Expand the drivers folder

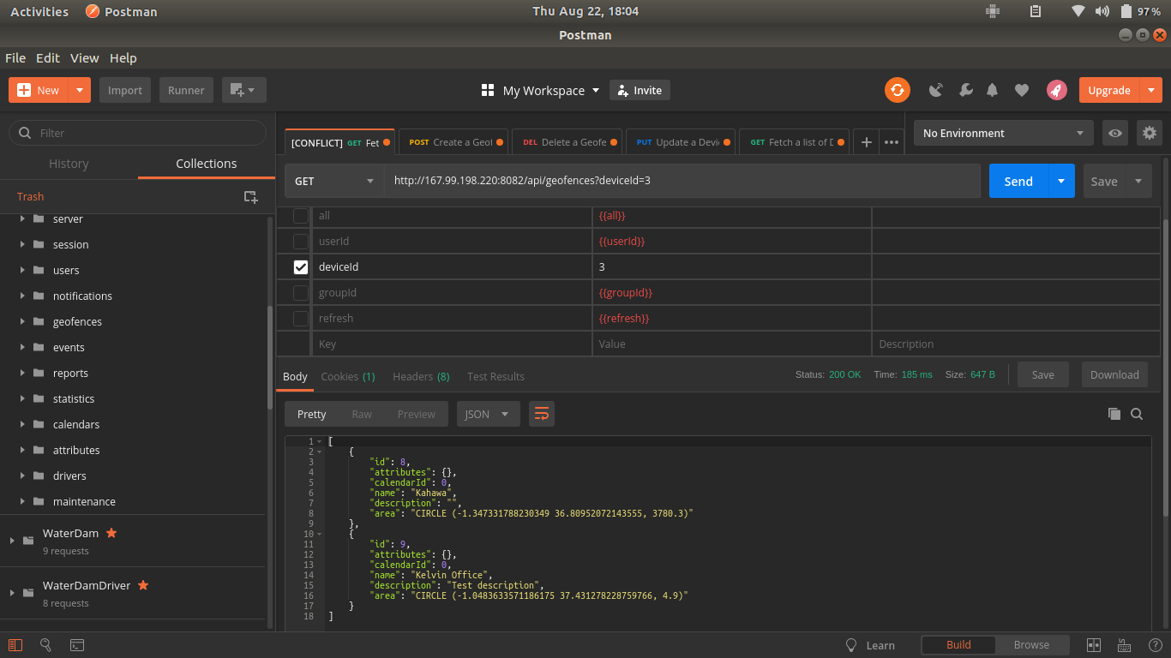tap(21, 476)
